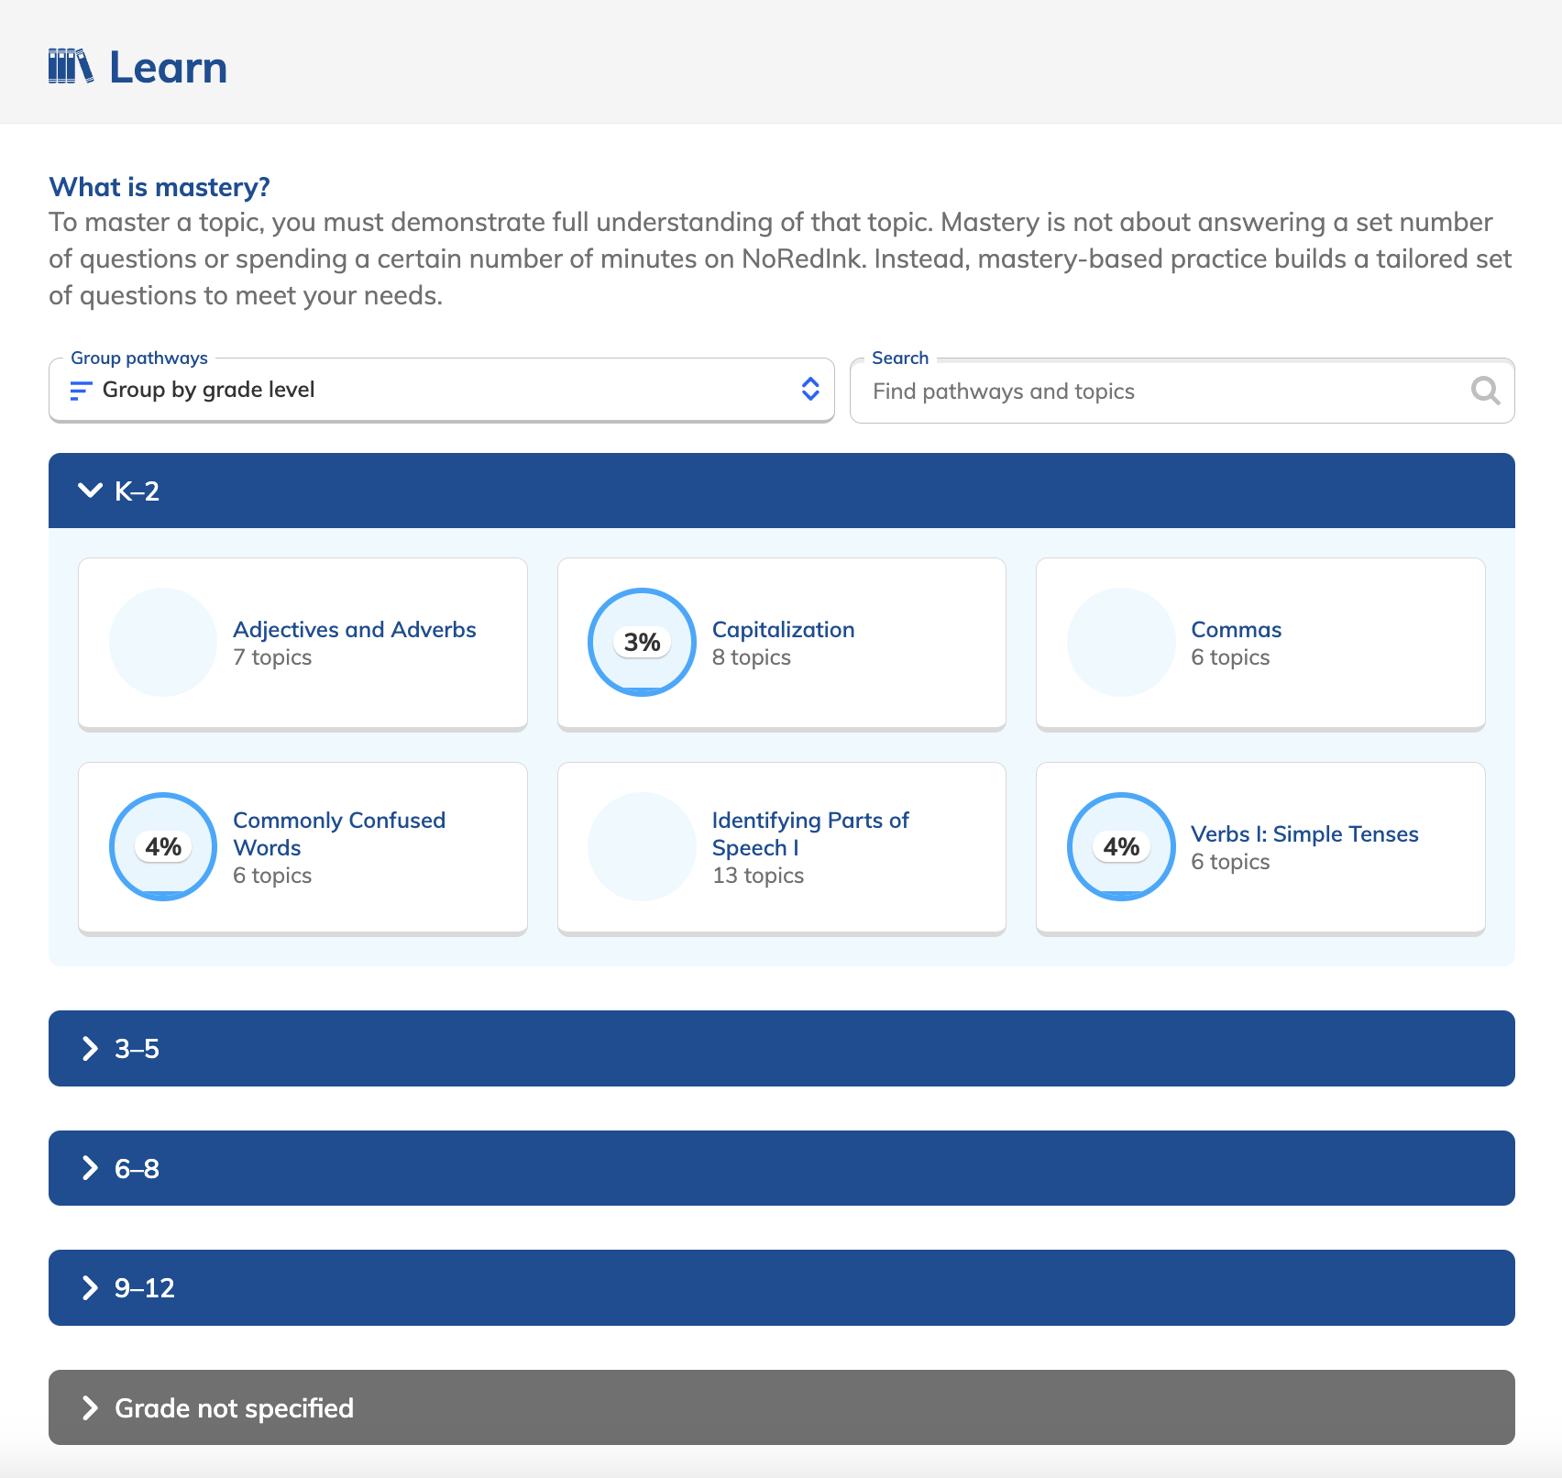Expand the 3–5 grade section
The image size is (1562, 1478).
click(782, 1048)
